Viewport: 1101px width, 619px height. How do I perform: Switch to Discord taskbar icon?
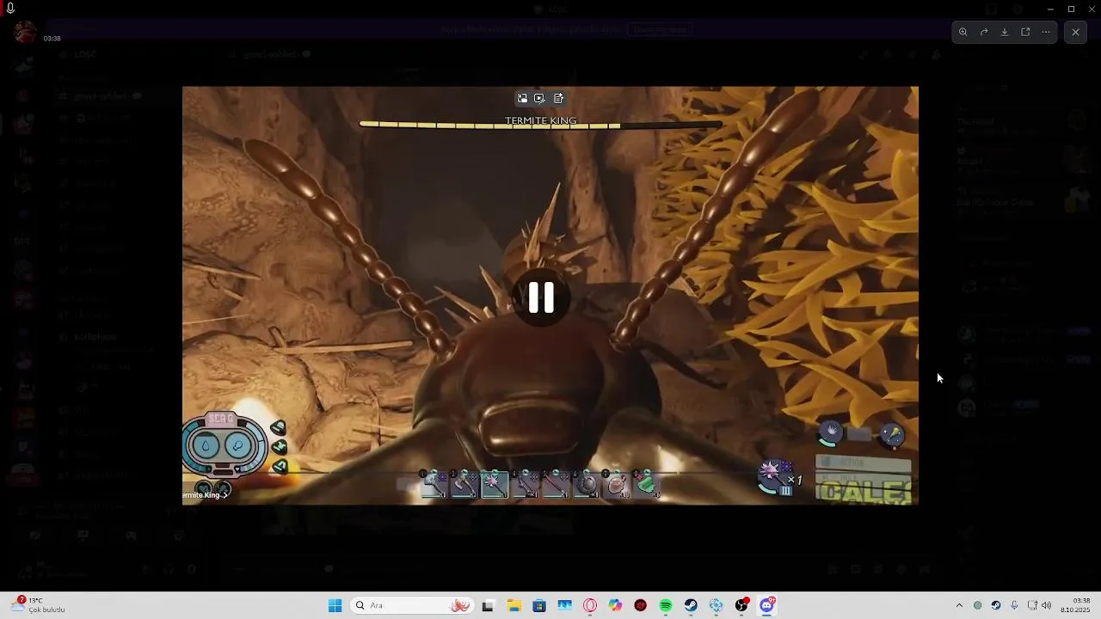pyautogui.click(x=767, y=605)
